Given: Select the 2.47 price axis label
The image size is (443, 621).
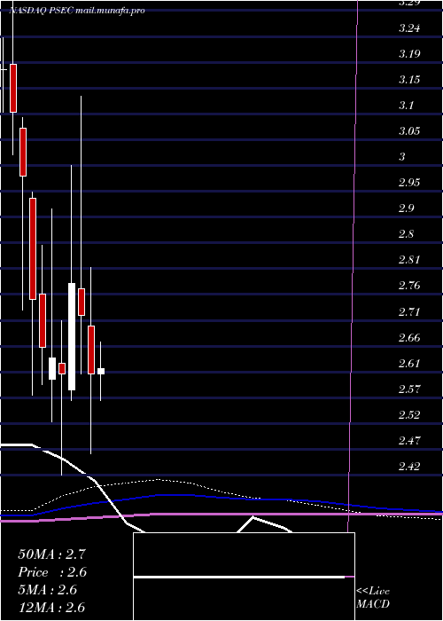Looking at the screenshot, I should [x=409, y=440].
